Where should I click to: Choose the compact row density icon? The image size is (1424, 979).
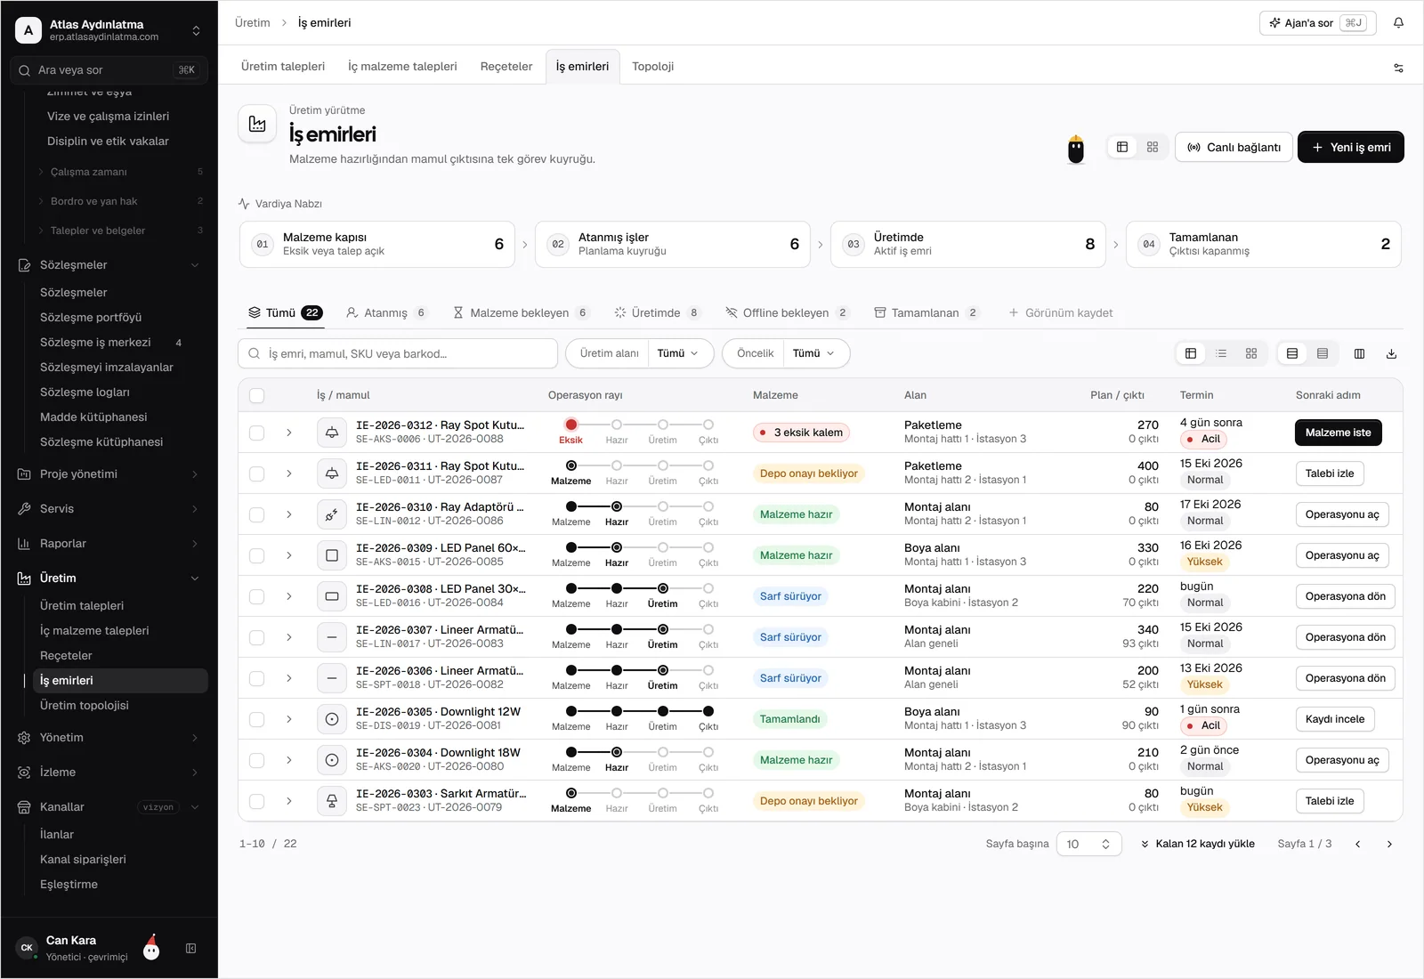coord(1323,353)
